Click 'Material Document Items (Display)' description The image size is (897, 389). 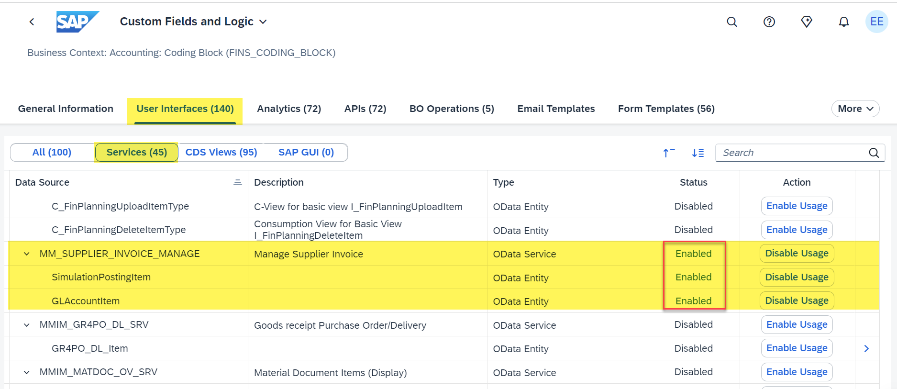click(330, 373)
